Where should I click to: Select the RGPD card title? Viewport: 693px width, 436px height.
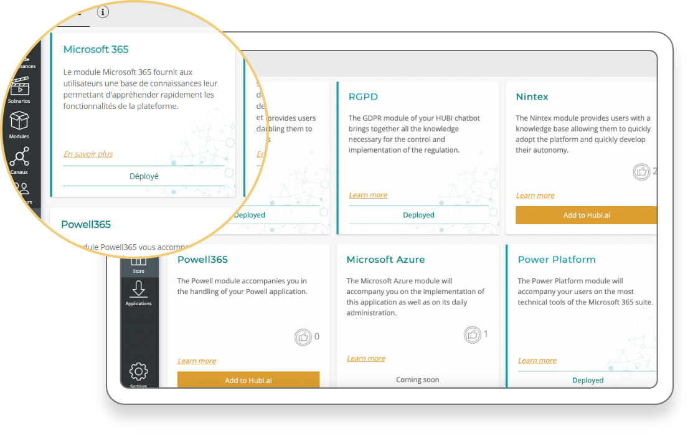coord(363,97)
